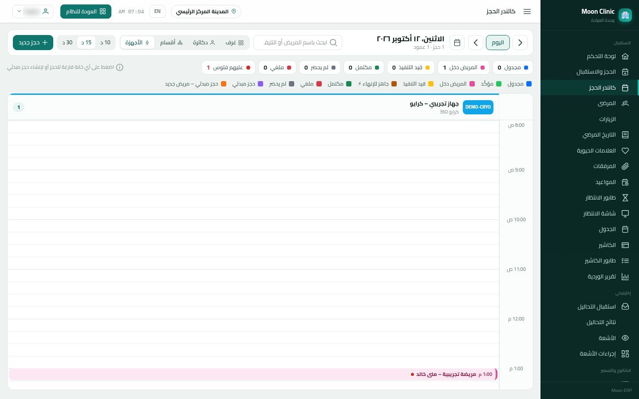
Task: Click the patient search input field
Action: point(298,43)
